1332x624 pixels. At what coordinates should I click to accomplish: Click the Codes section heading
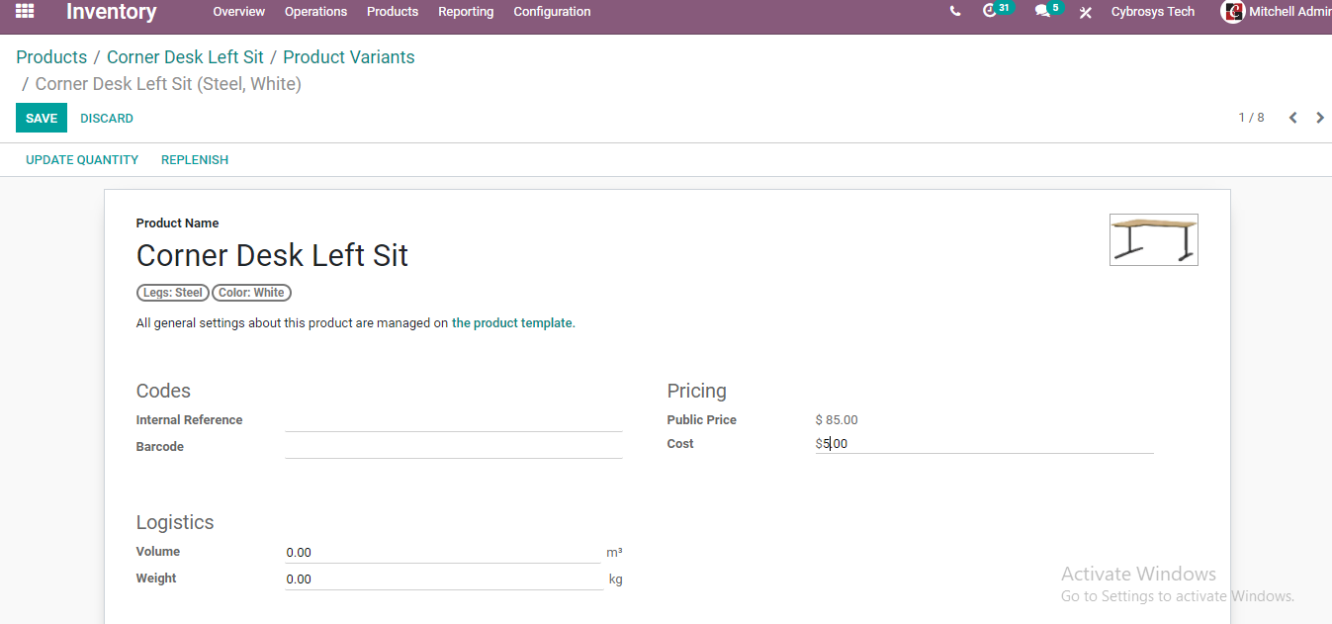coord(163,391)
